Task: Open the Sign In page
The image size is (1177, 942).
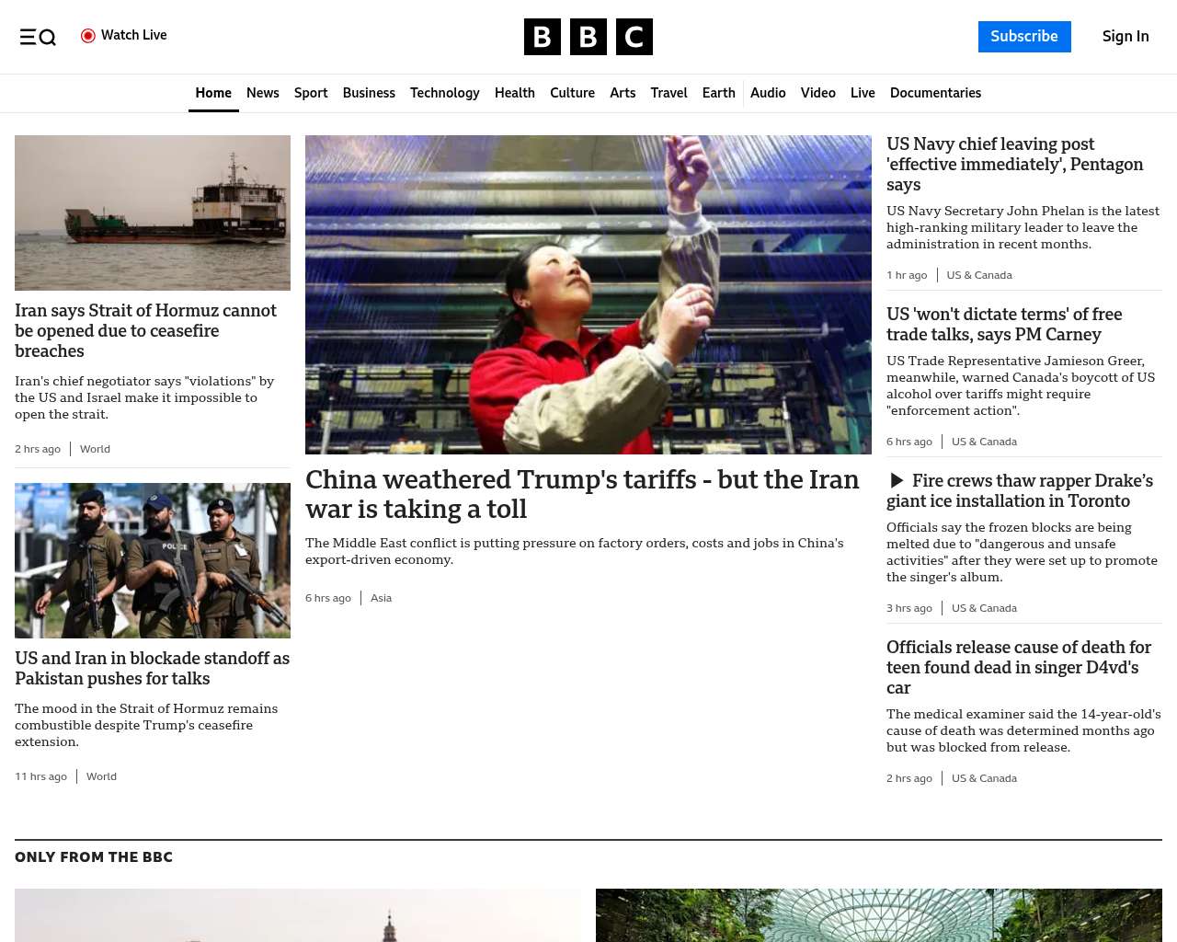Action: pyautogui.click(x=1126, y=37)
